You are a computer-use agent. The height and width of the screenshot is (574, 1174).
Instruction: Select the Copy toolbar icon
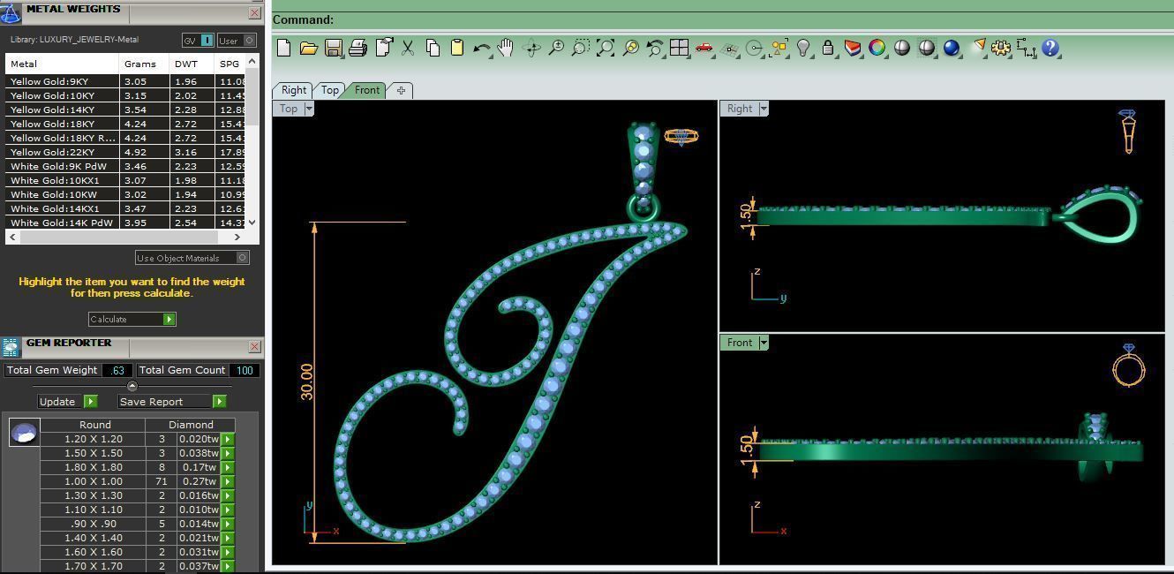433,48
